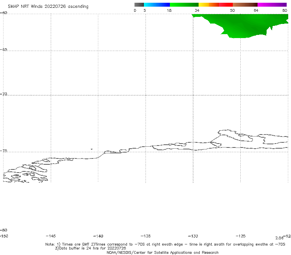Click the note line about GMT times
The width and height of the screenshot is (291, 255).
(x=165, y=244)
